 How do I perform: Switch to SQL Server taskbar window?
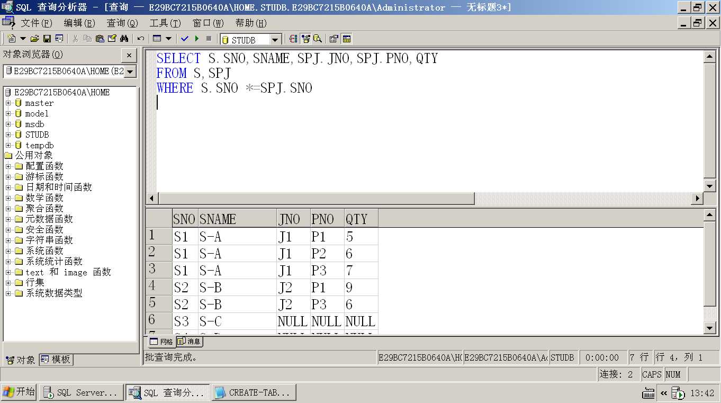point(82,392)
